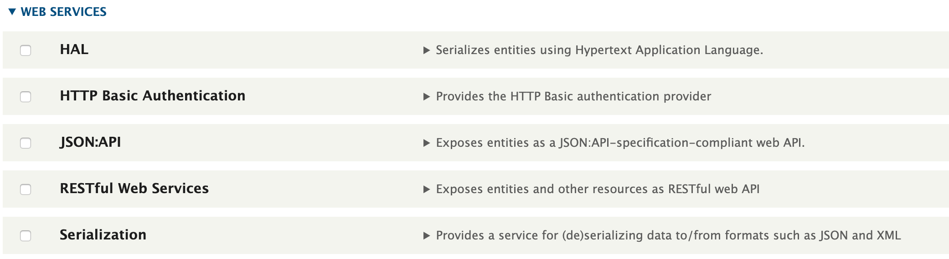
Task: Click the WEB SERVICES section heading
Action: (63, 12)
